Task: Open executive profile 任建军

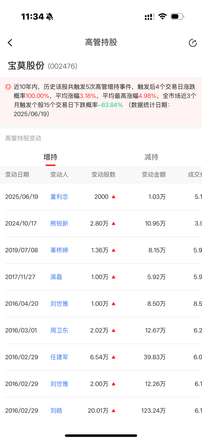Action: (59, 357)
